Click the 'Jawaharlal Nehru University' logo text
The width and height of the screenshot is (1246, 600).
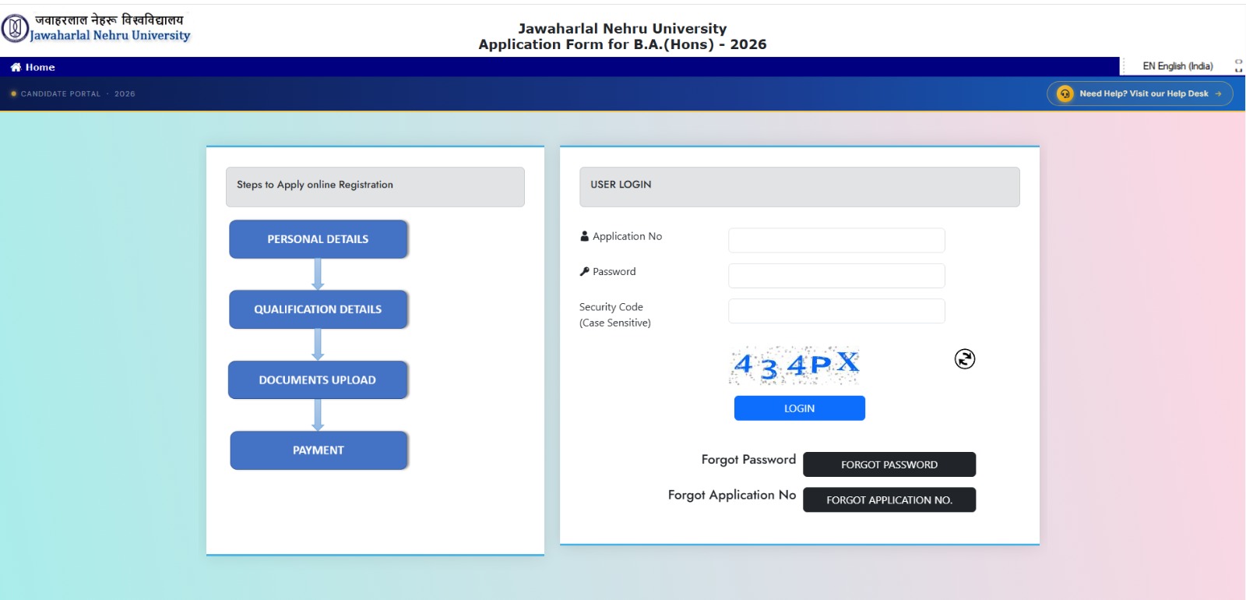pos(110,35)
